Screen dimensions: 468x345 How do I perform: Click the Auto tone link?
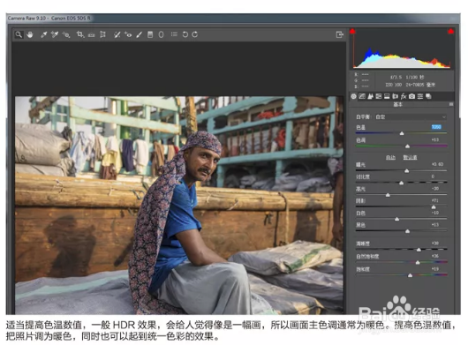coord(390,157)
